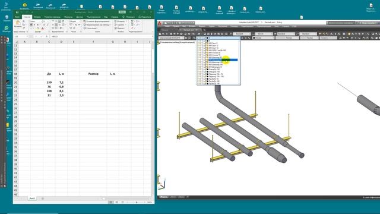This screenshot has height=214, width=380.
Task: Open AutoCAD text style dropdown on toolbar
Action: (x=242, y=34)
